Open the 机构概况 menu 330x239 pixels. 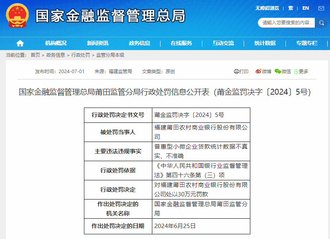[x=56, y=43]
